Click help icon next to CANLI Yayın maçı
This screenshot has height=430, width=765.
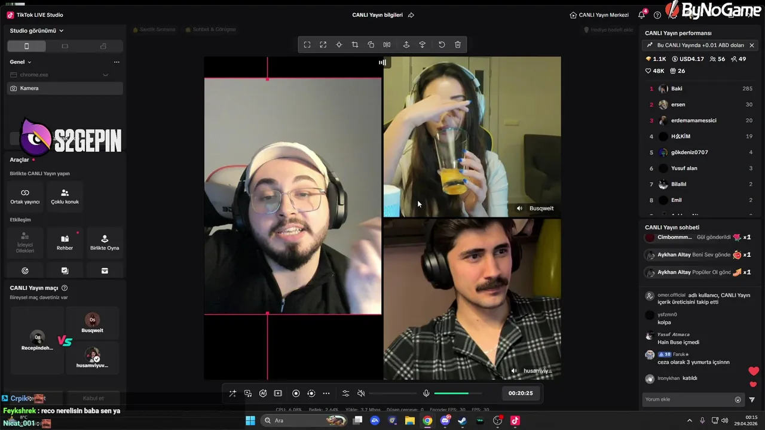point(65,288)
